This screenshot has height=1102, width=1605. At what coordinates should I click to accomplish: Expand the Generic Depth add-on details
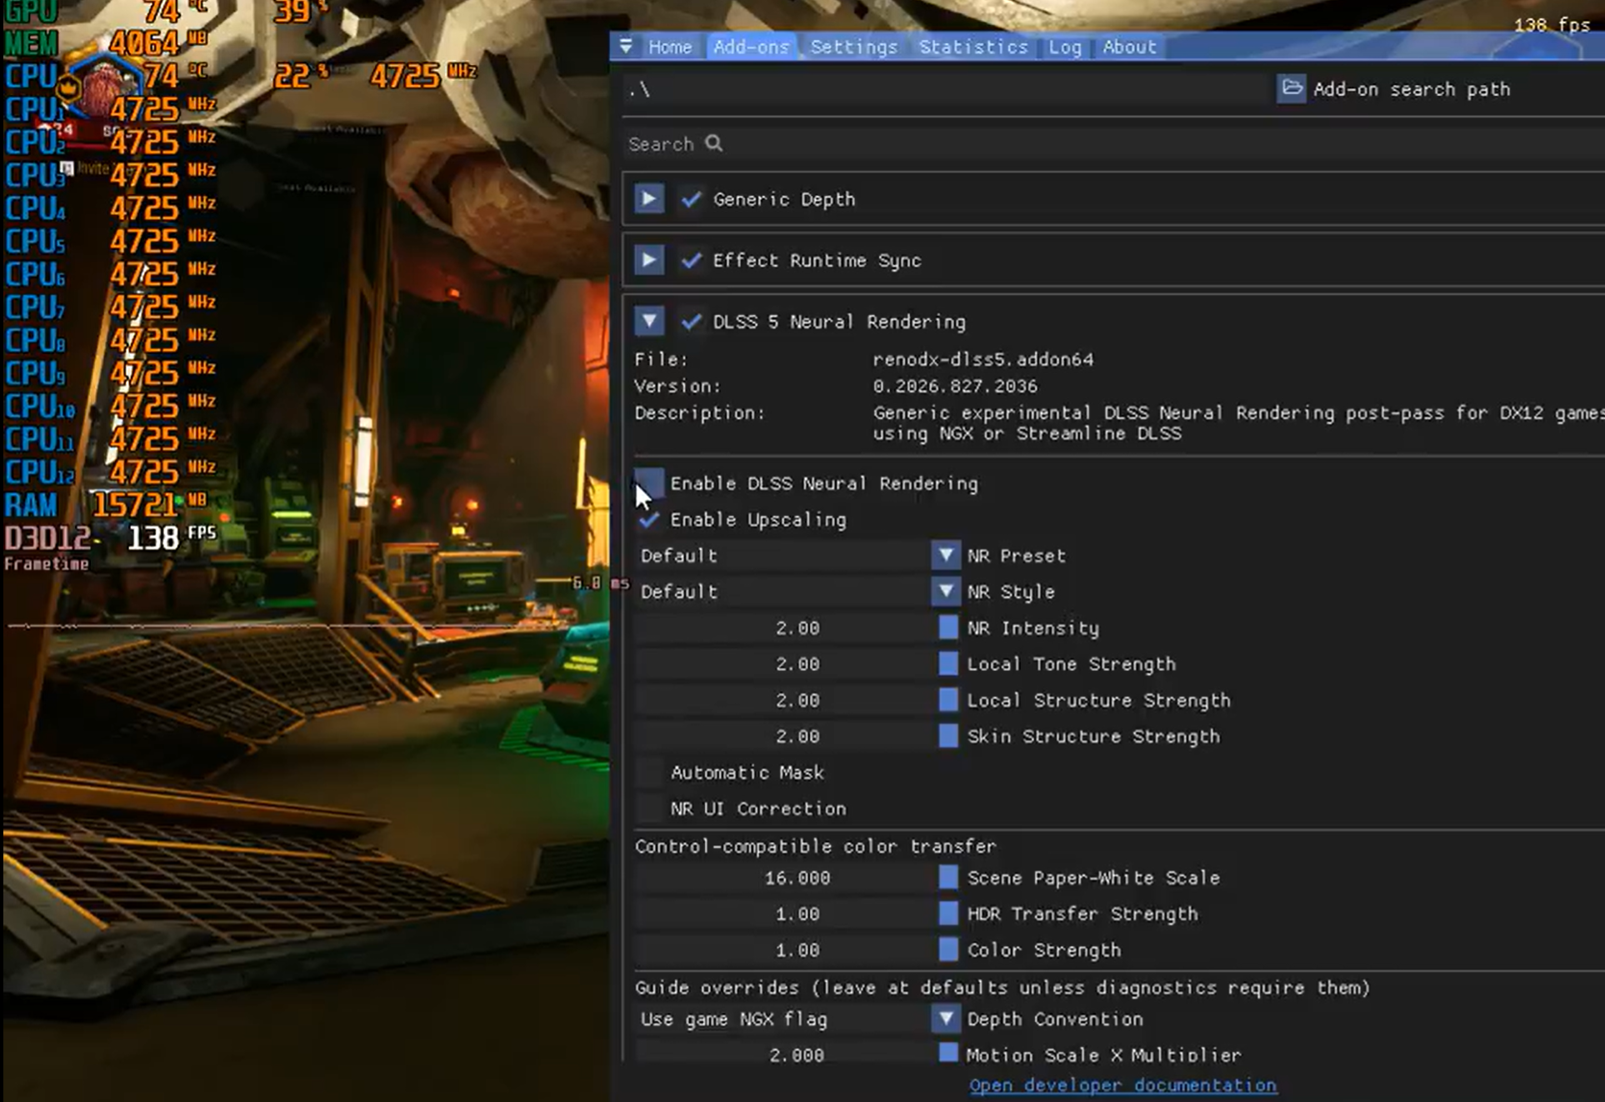tap(649, 199)
